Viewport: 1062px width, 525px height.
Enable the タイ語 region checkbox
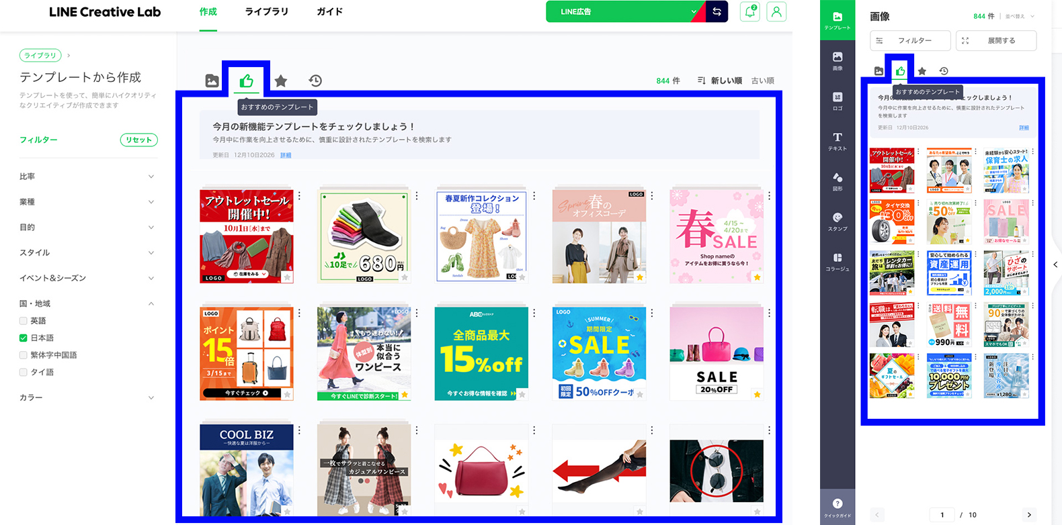[x=24, y=372]
